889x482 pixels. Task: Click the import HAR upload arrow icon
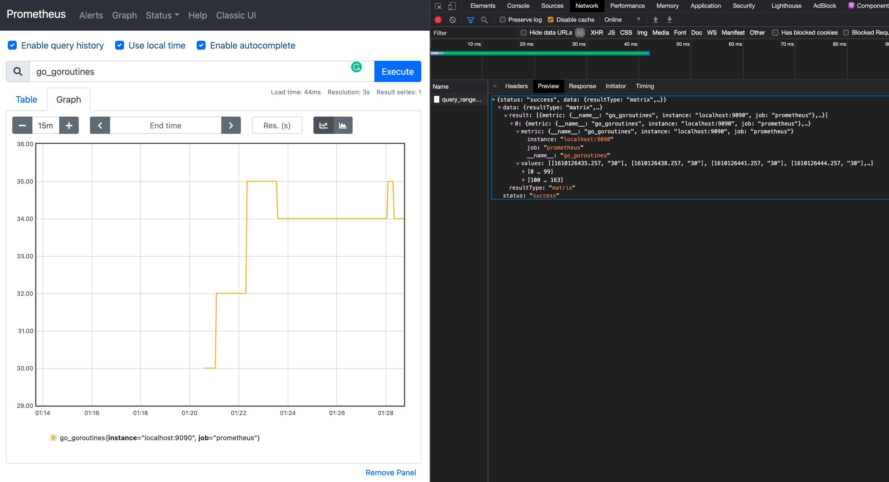[x=655, y=20]
